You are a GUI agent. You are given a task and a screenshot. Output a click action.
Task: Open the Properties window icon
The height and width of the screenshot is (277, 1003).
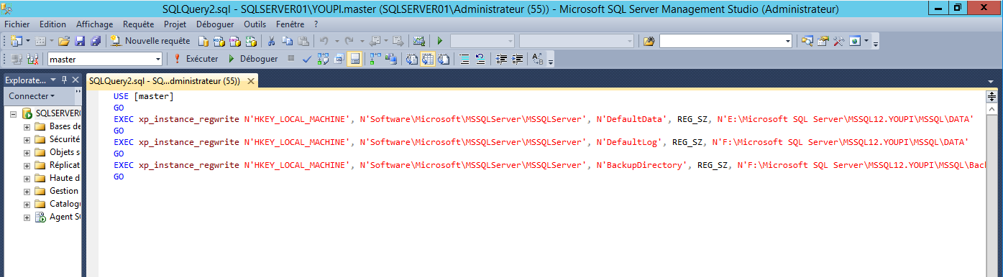pos(823,41)
